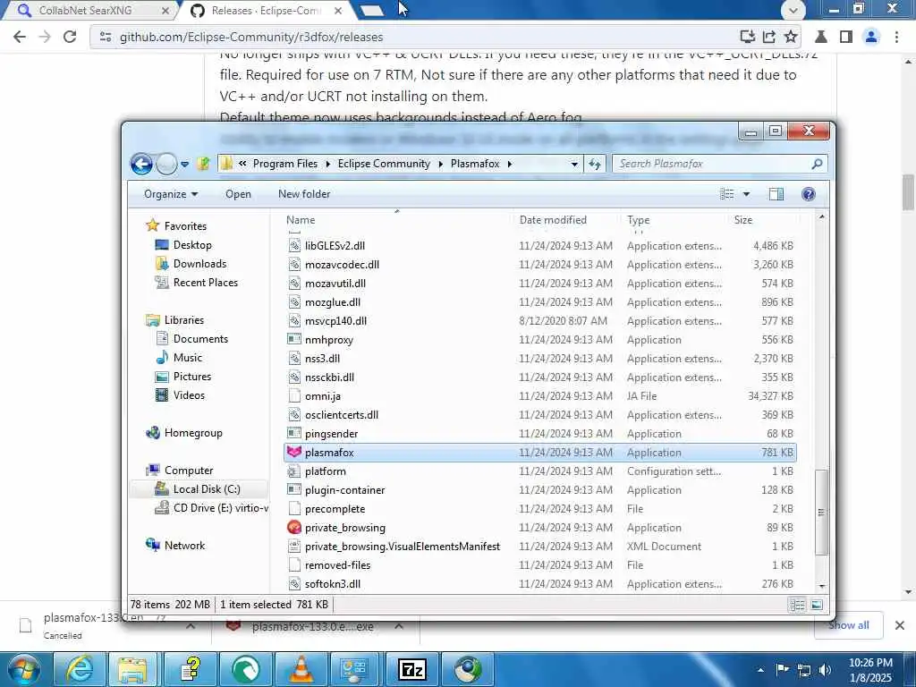Click the search magnifier icon in Explorer

click(817, 164)
